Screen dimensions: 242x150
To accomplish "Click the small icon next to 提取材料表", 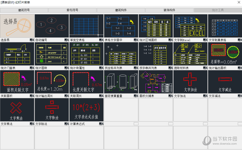I will (205, 68).
